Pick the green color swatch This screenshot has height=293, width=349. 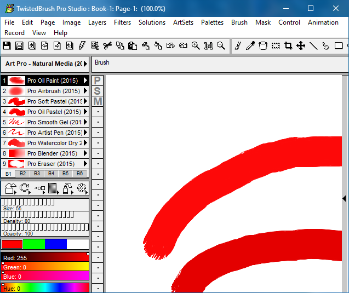click(33, 244)
